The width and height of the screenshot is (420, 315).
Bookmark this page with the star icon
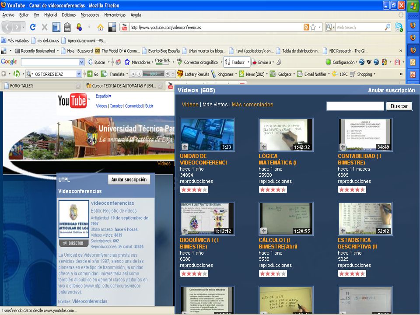pos(313,27)
